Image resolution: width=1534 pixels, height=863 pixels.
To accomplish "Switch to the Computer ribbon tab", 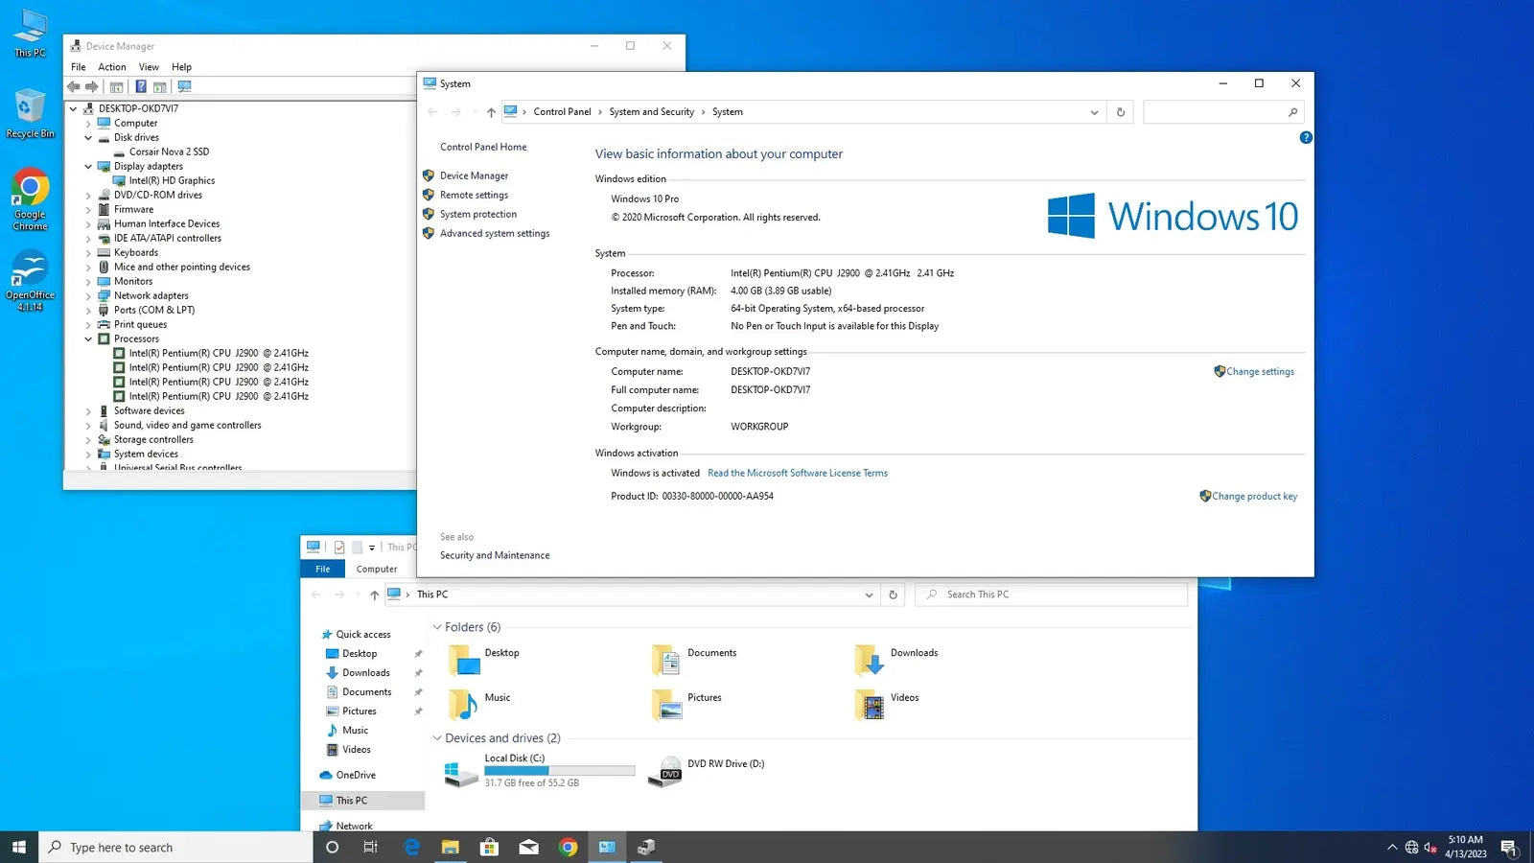I will tap(376, 569).
